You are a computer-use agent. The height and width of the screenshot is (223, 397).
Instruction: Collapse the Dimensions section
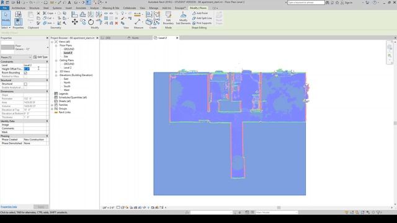(x=47, y=91)
